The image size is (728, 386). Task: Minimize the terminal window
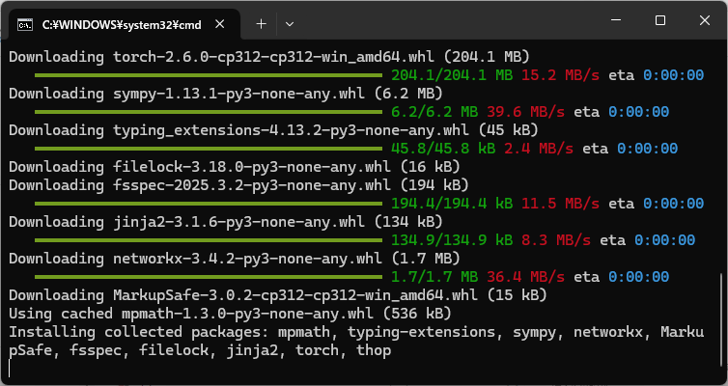click(x=616, y=20)
